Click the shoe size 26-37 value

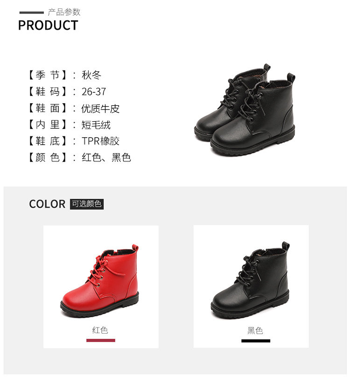click(94, 92)
